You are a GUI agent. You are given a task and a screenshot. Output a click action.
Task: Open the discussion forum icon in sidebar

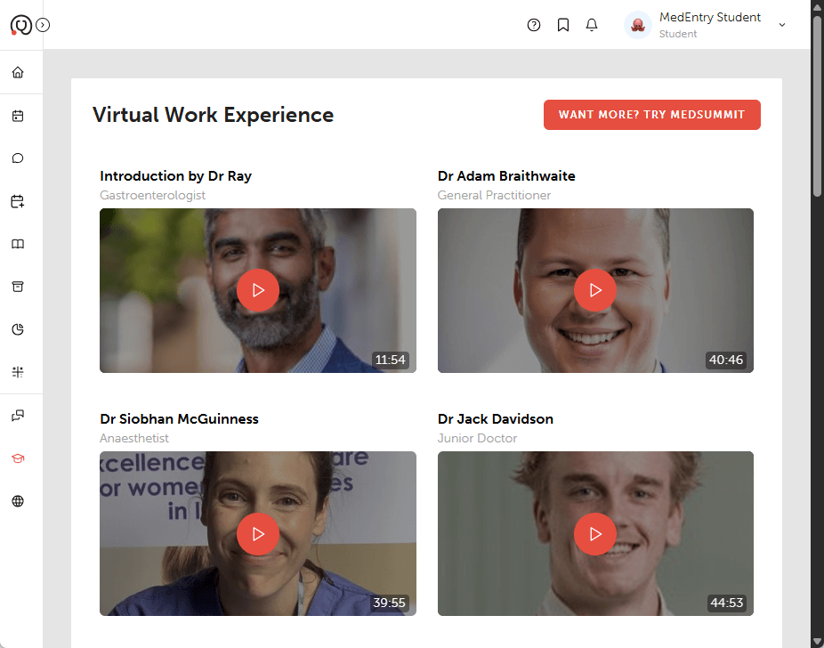coord(18,416)
